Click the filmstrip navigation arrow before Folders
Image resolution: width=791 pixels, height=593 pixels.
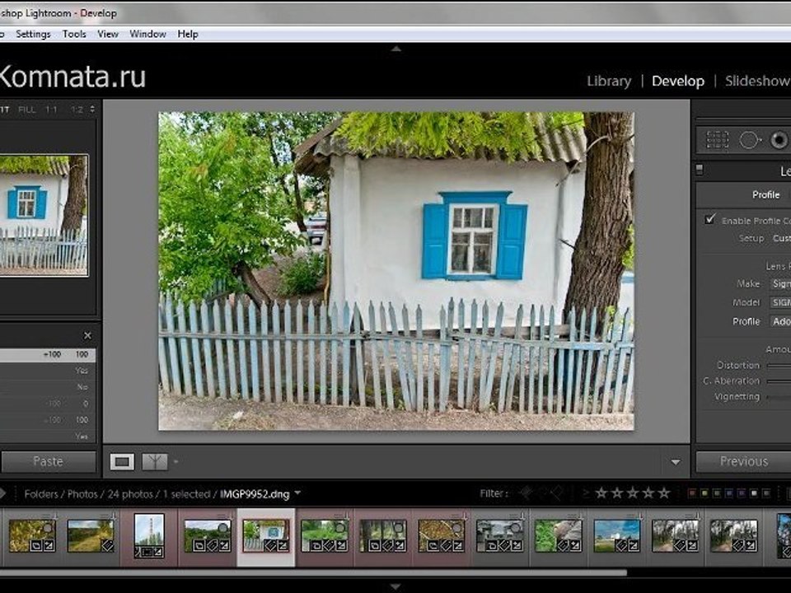pos(2,493)
